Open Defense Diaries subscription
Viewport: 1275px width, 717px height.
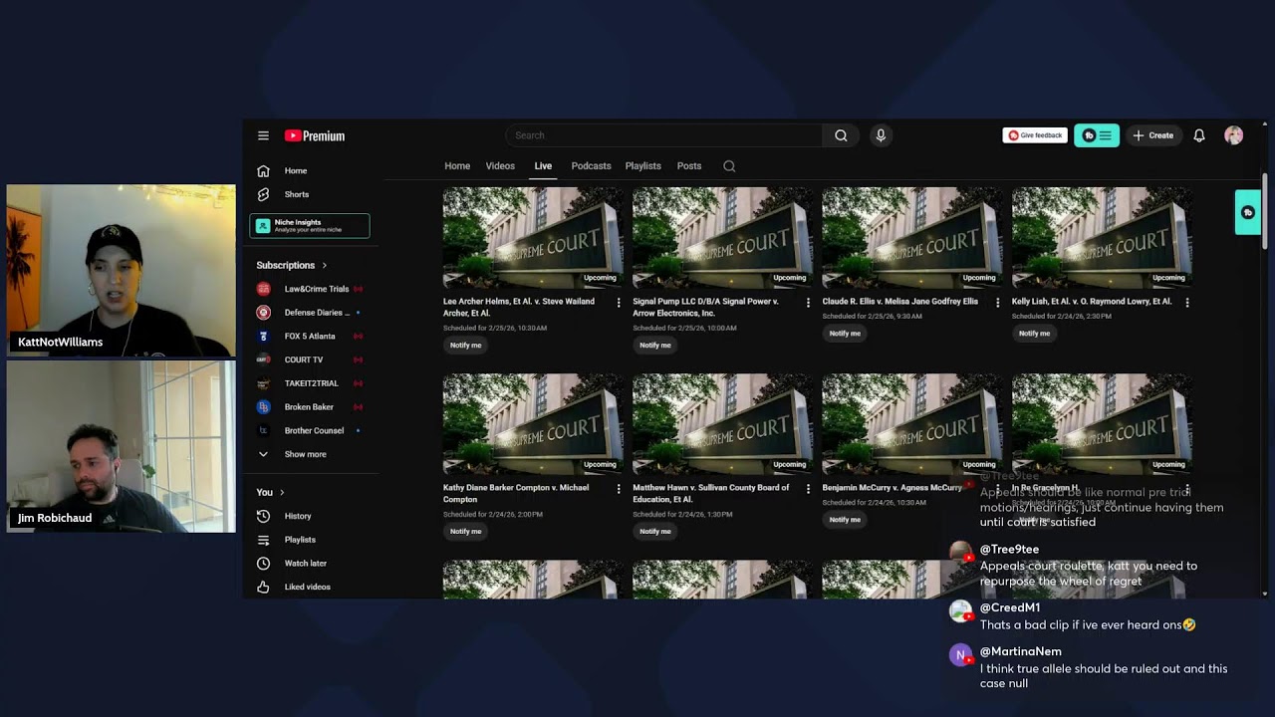[311, 313]
